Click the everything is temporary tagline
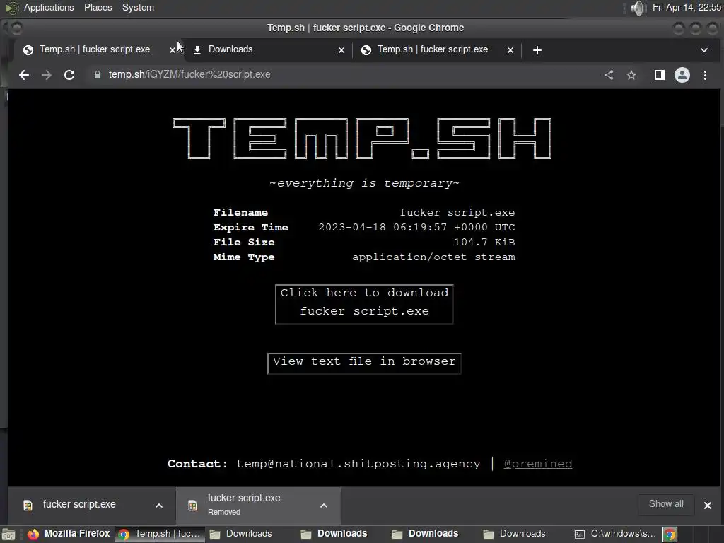Image resolution: width=724 pixels, height=543 pixels. click(x=364, y=183)
